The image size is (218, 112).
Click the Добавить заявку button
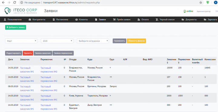pos(15,27)
